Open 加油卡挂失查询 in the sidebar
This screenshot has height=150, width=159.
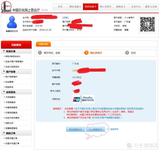(12, 118)
